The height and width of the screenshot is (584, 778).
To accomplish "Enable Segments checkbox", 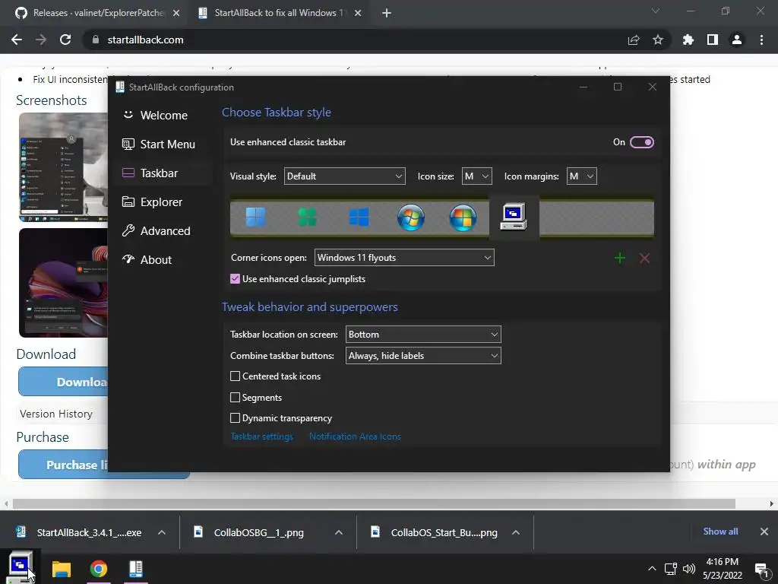I will [236, 397].
